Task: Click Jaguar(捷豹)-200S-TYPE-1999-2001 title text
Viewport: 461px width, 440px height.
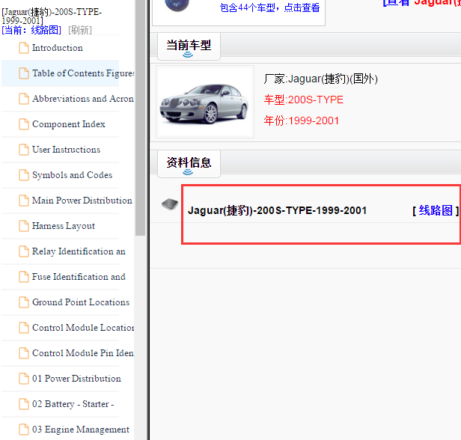Action: pos(277,210)
